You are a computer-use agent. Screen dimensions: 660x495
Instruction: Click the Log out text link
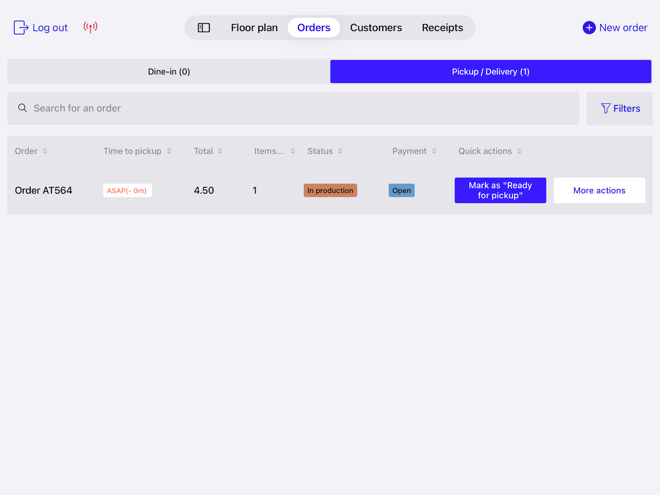[x=50, y=28]
